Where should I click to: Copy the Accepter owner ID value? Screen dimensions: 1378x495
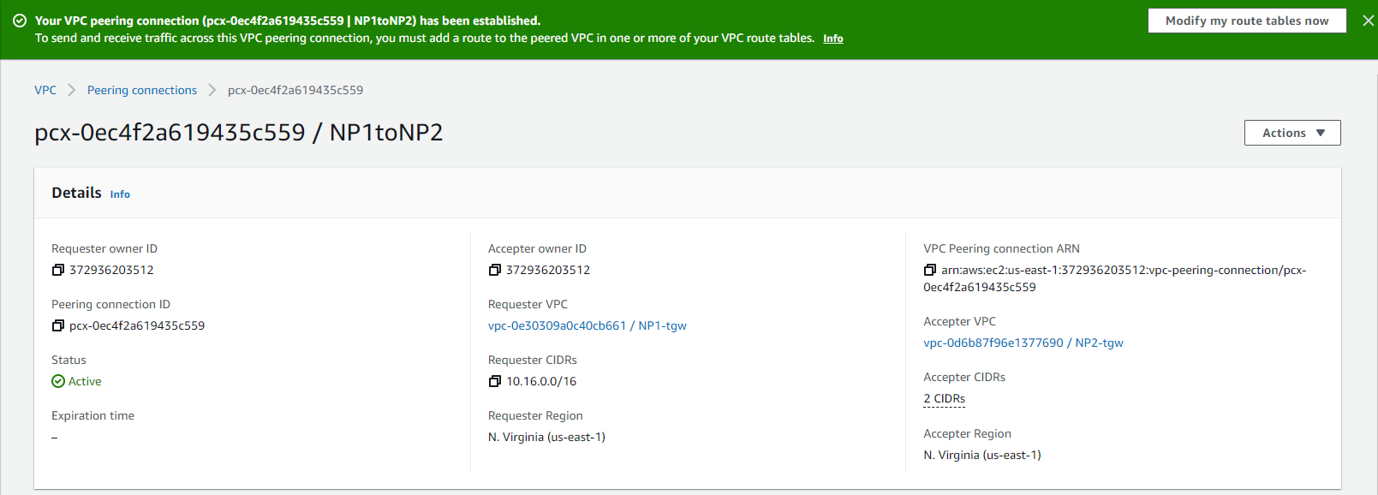pos(494,270)
